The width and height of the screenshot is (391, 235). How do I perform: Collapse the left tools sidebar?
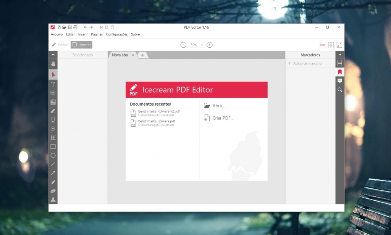(x=53, y=55)
